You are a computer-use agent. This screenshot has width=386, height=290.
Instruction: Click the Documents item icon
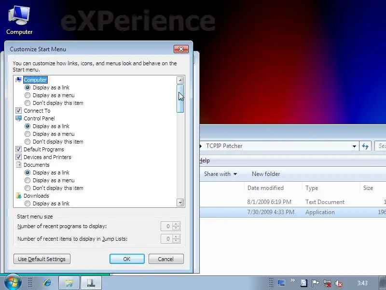(18, 165)
